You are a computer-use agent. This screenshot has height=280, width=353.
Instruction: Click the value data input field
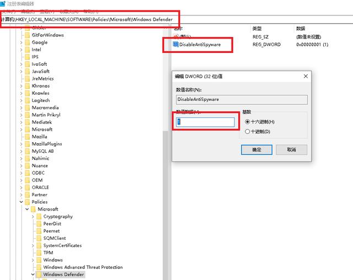coord(205,122)
